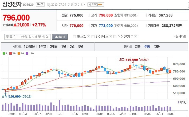Switch to 주봉 weekly candle chart
The height and width of the screenshot is (117, 189).
(147, 46)
